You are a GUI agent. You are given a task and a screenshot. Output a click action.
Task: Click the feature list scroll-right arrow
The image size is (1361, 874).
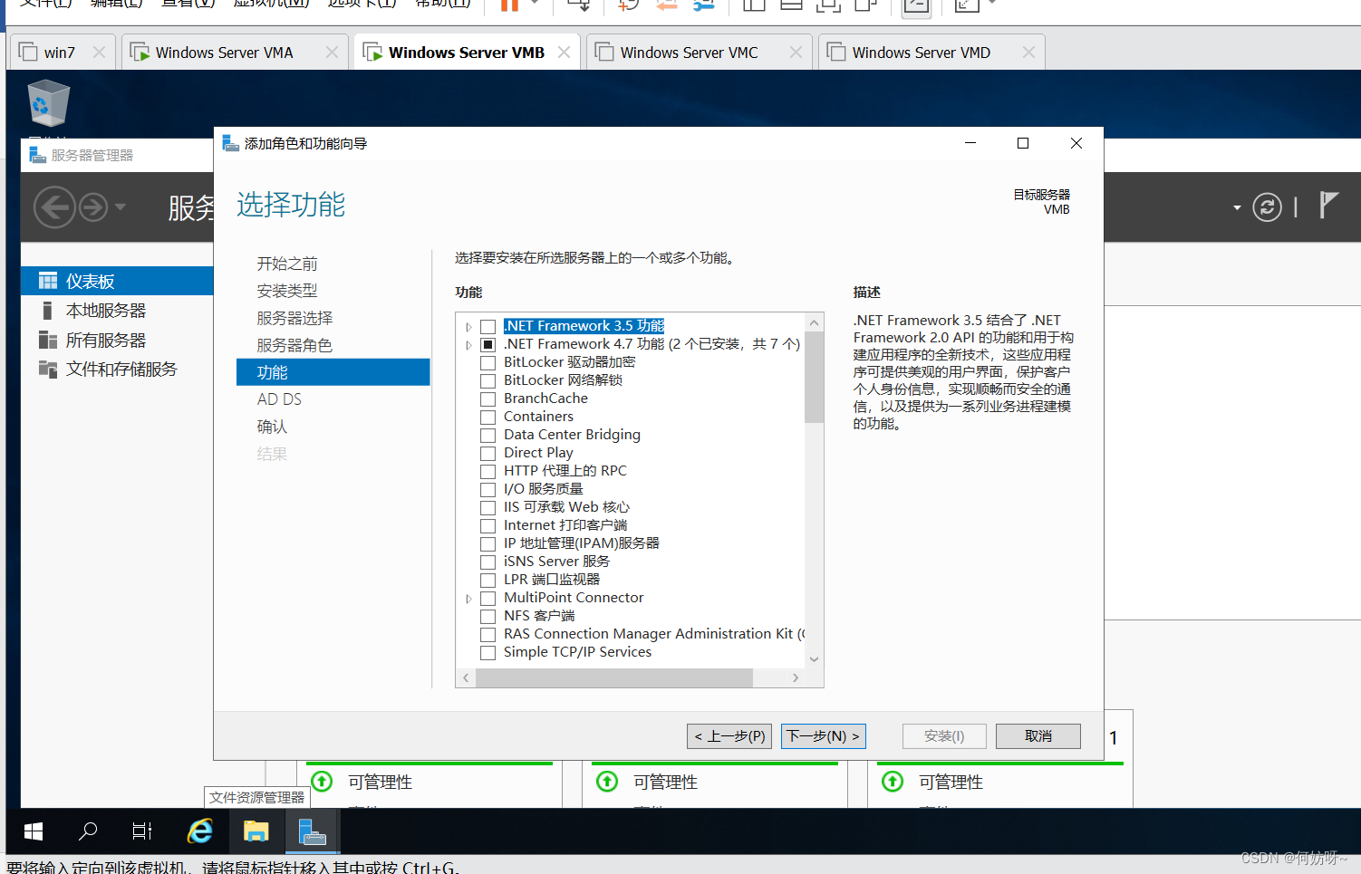pos(796,677)
